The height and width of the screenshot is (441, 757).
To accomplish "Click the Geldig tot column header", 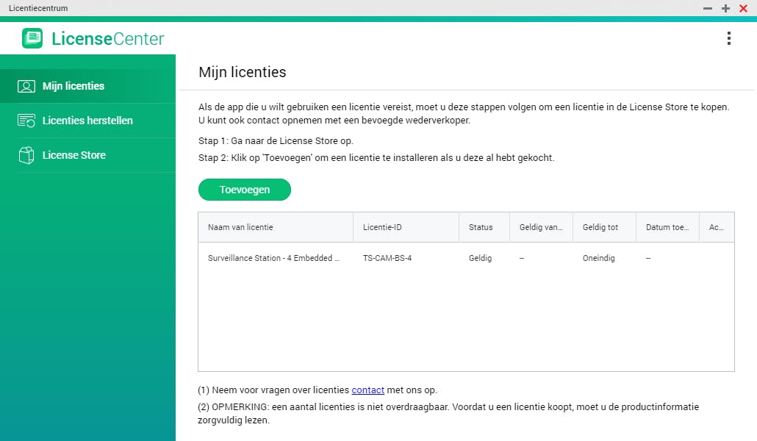I will [x=600, y=227].
